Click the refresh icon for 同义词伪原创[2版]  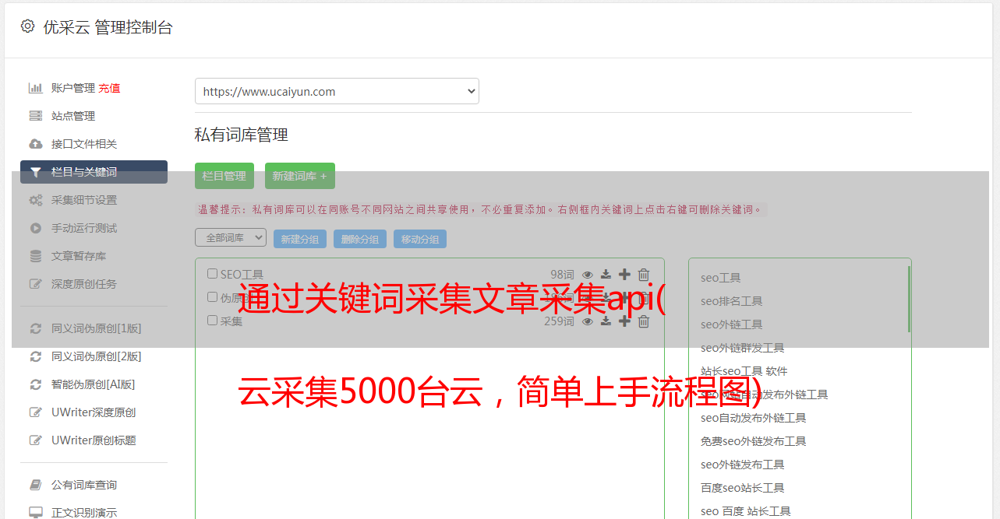35,356
